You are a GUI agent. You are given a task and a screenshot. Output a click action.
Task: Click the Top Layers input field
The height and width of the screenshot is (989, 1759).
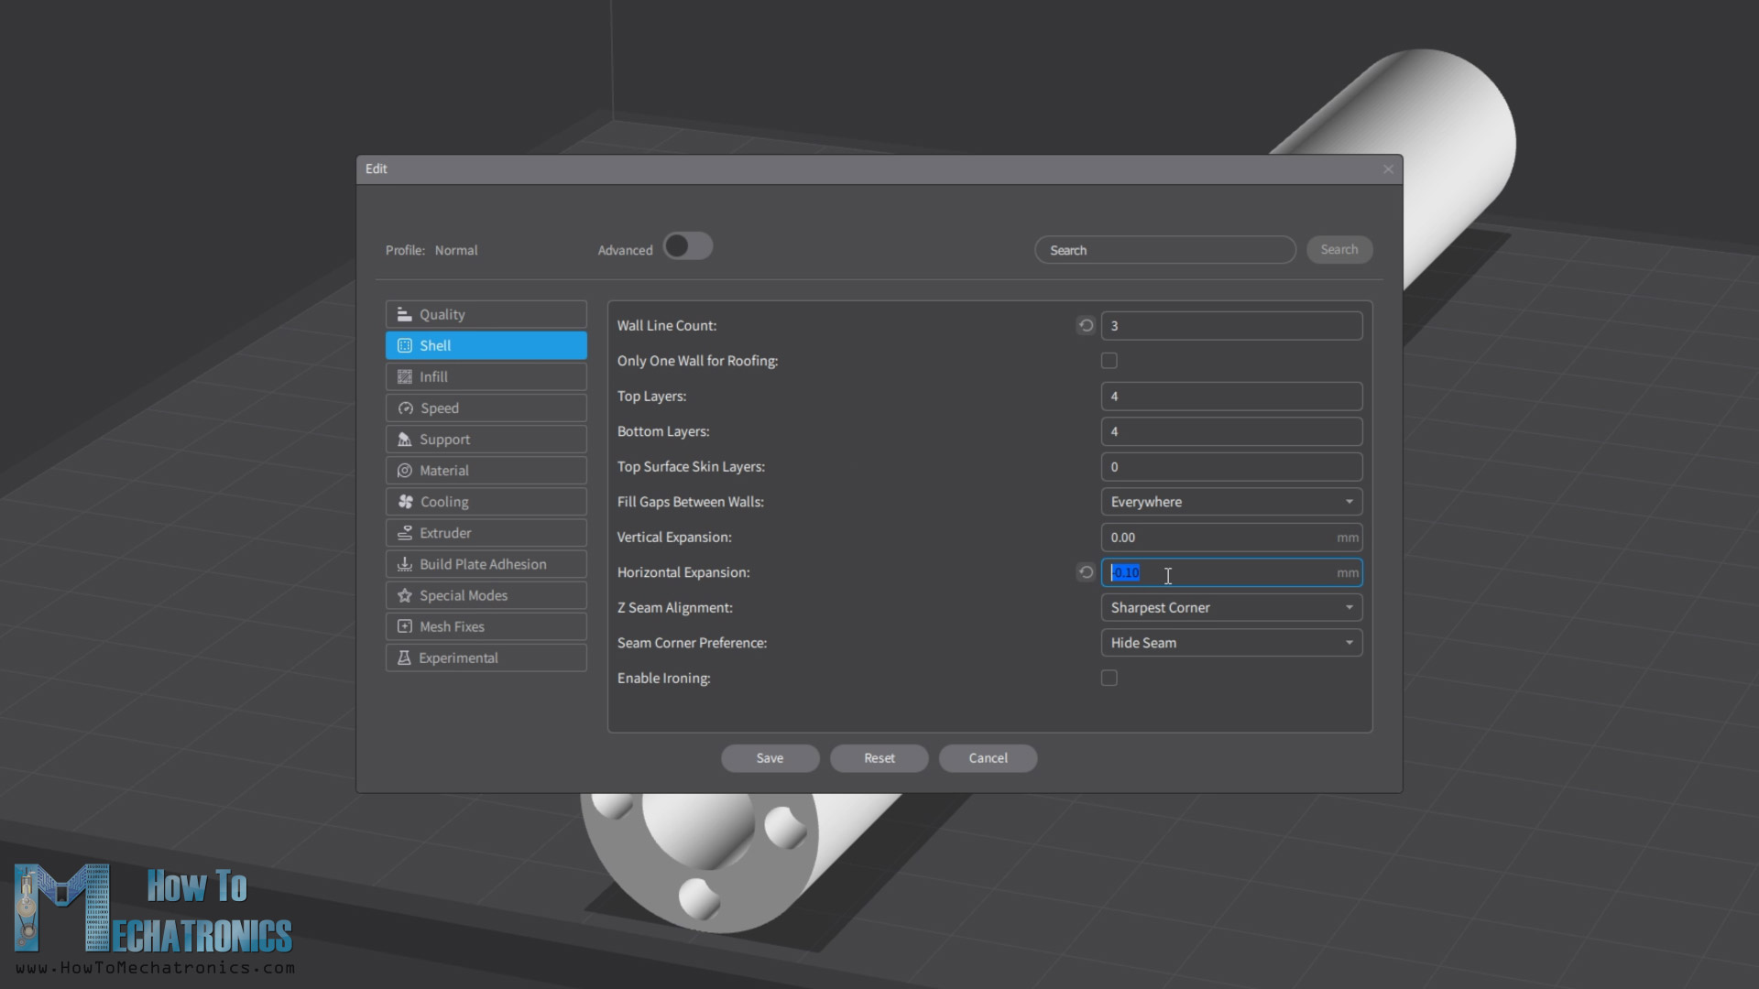coord(1230,397)
